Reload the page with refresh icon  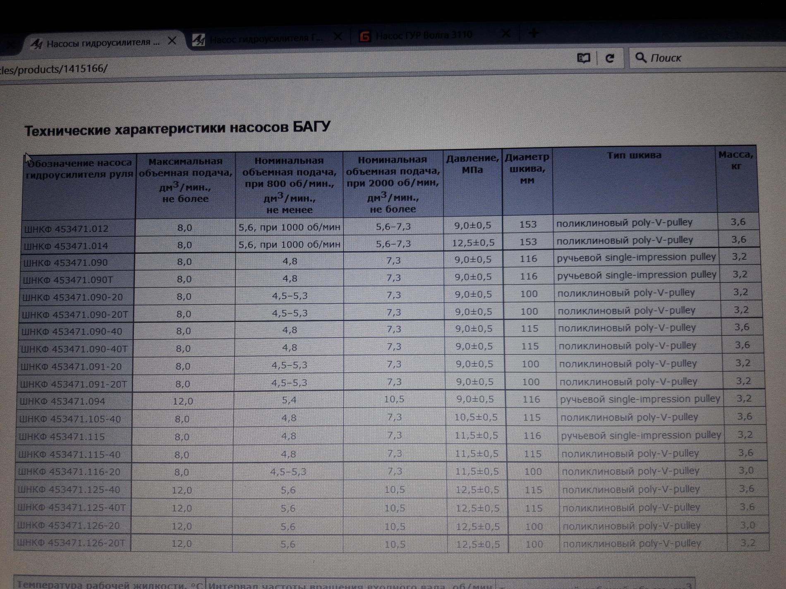[x=610, y=58]
